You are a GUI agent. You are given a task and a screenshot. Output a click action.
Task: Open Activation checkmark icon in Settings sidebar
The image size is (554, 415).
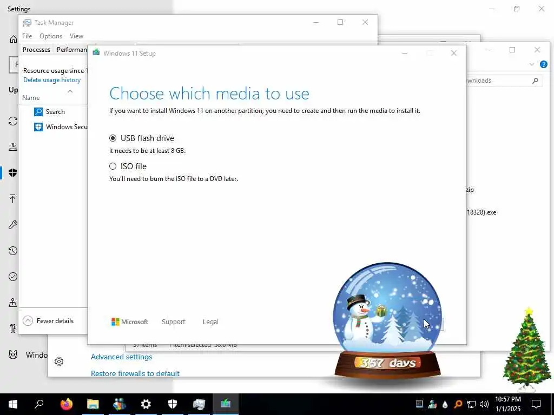13,277
